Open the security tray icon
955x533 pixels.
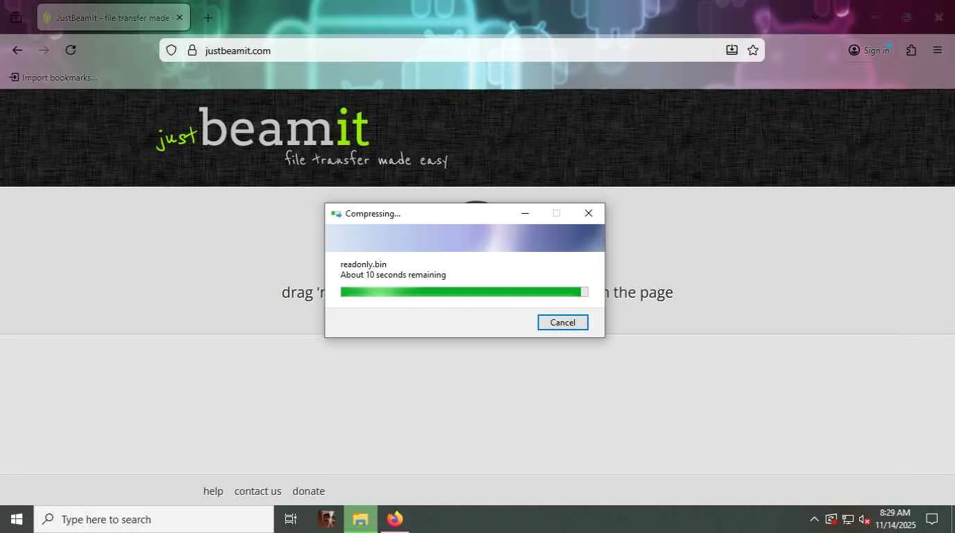coord(831,519)
